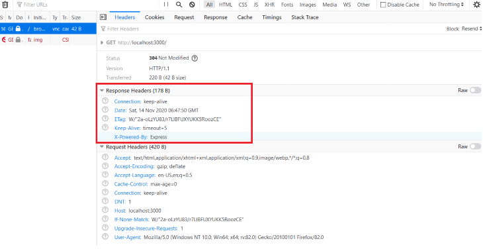The width and height of the screenshot is (483, 251).
Task: Open help icon for Accept header
Action: coord(105,157)
